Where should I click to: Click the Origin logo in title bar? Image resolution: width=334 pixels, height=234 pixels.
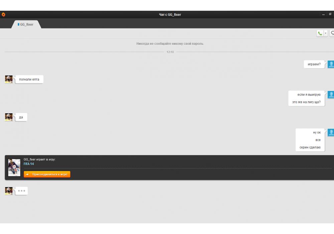pyautogui.click(x=3, y=14)
